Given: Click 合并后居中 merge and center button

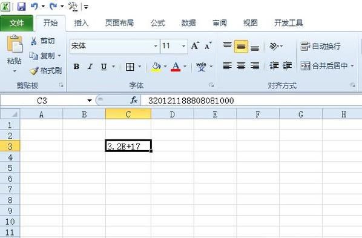Looking at the screenshot, I should point(324,66).
